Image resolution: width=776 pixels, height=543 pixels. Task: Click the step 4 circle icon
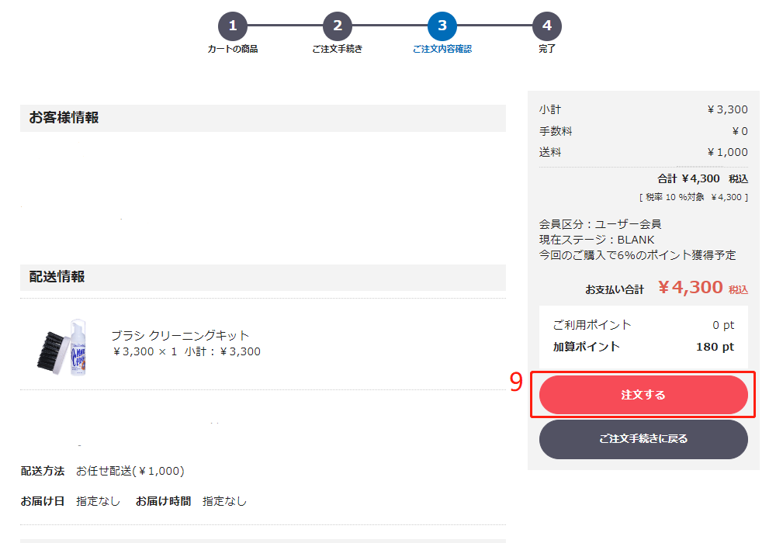547,26
